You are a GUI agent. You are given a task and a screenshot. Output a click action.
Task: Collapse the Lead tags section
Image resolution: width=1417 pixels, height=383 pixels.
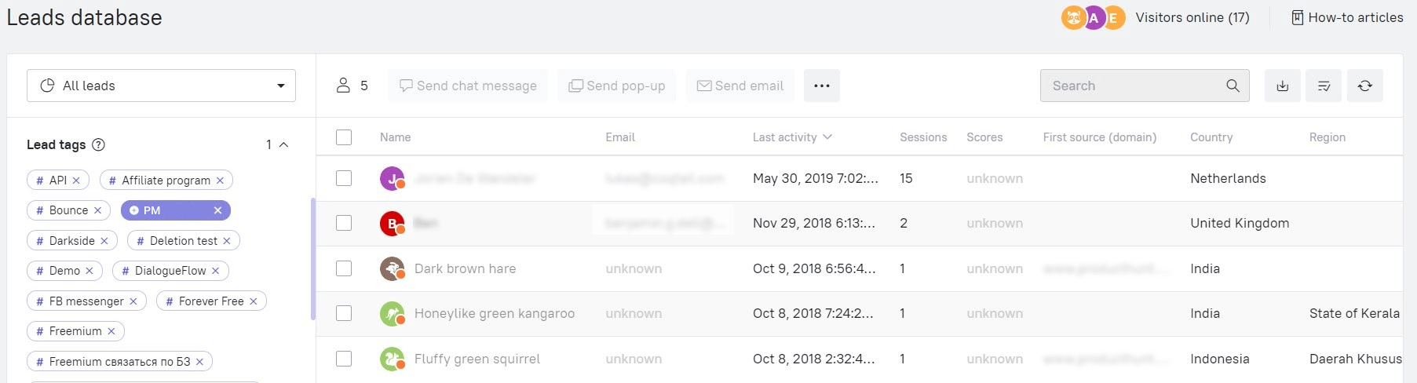click(x=284, y=144)
